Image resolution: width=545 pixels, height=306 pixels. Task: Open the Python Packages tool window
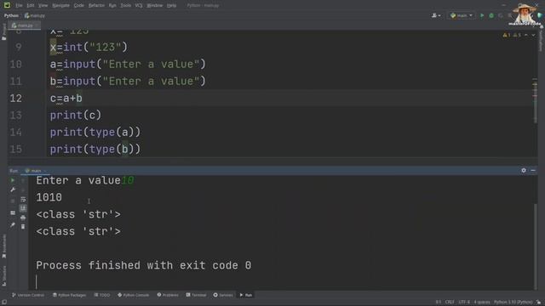click(x=69, y=295)
